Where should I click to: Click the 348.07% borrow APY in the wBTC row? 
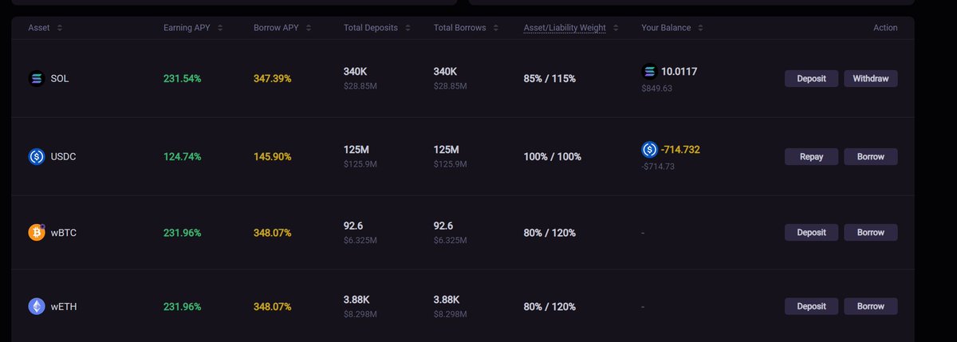273,233
